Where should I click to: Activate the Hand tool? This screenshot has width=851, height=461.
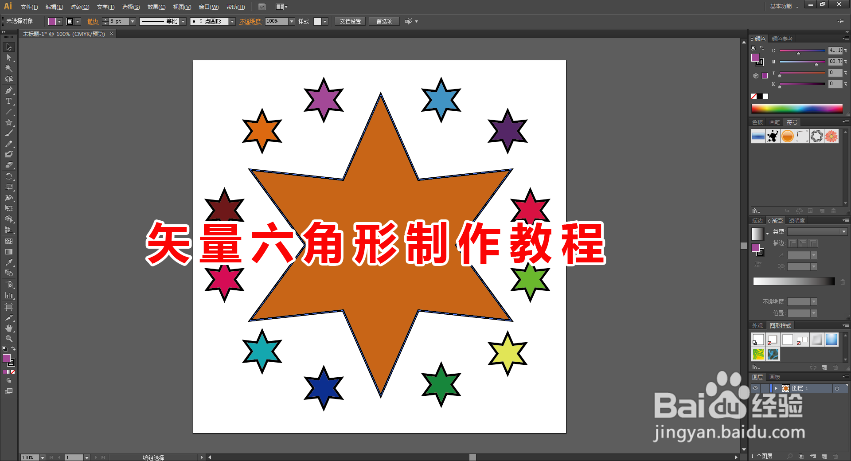point(9,328)
